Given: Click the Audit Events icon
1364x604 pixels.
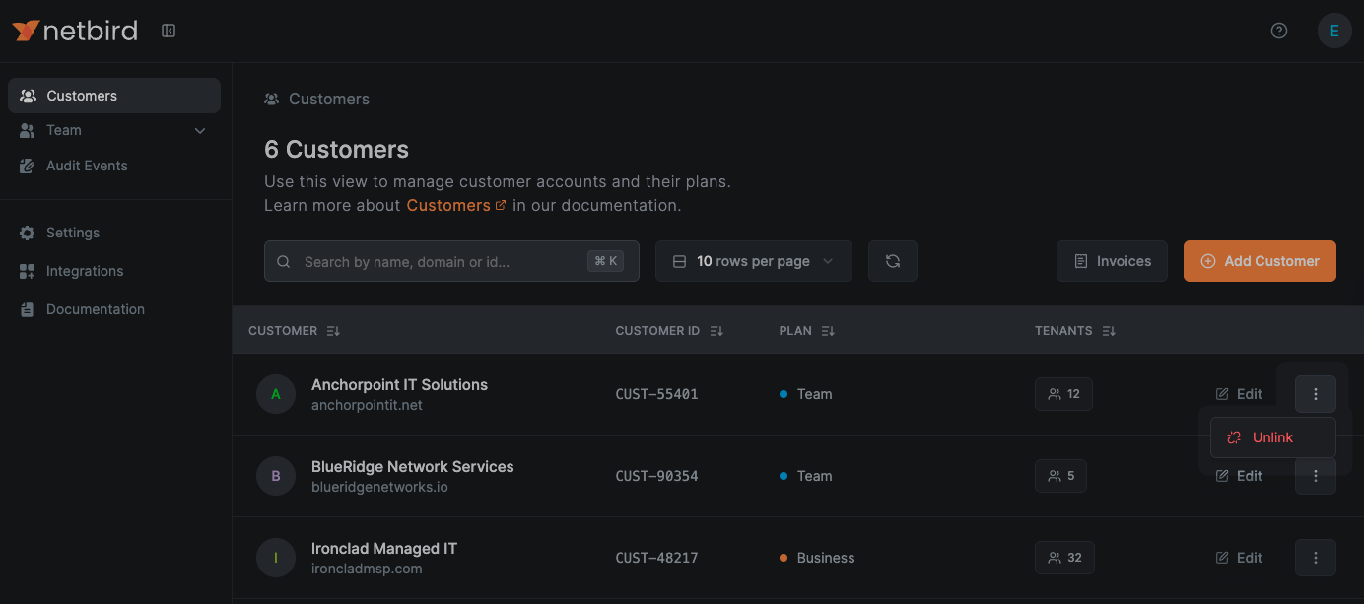Looking at the screenshot, I should pos(28,166).
